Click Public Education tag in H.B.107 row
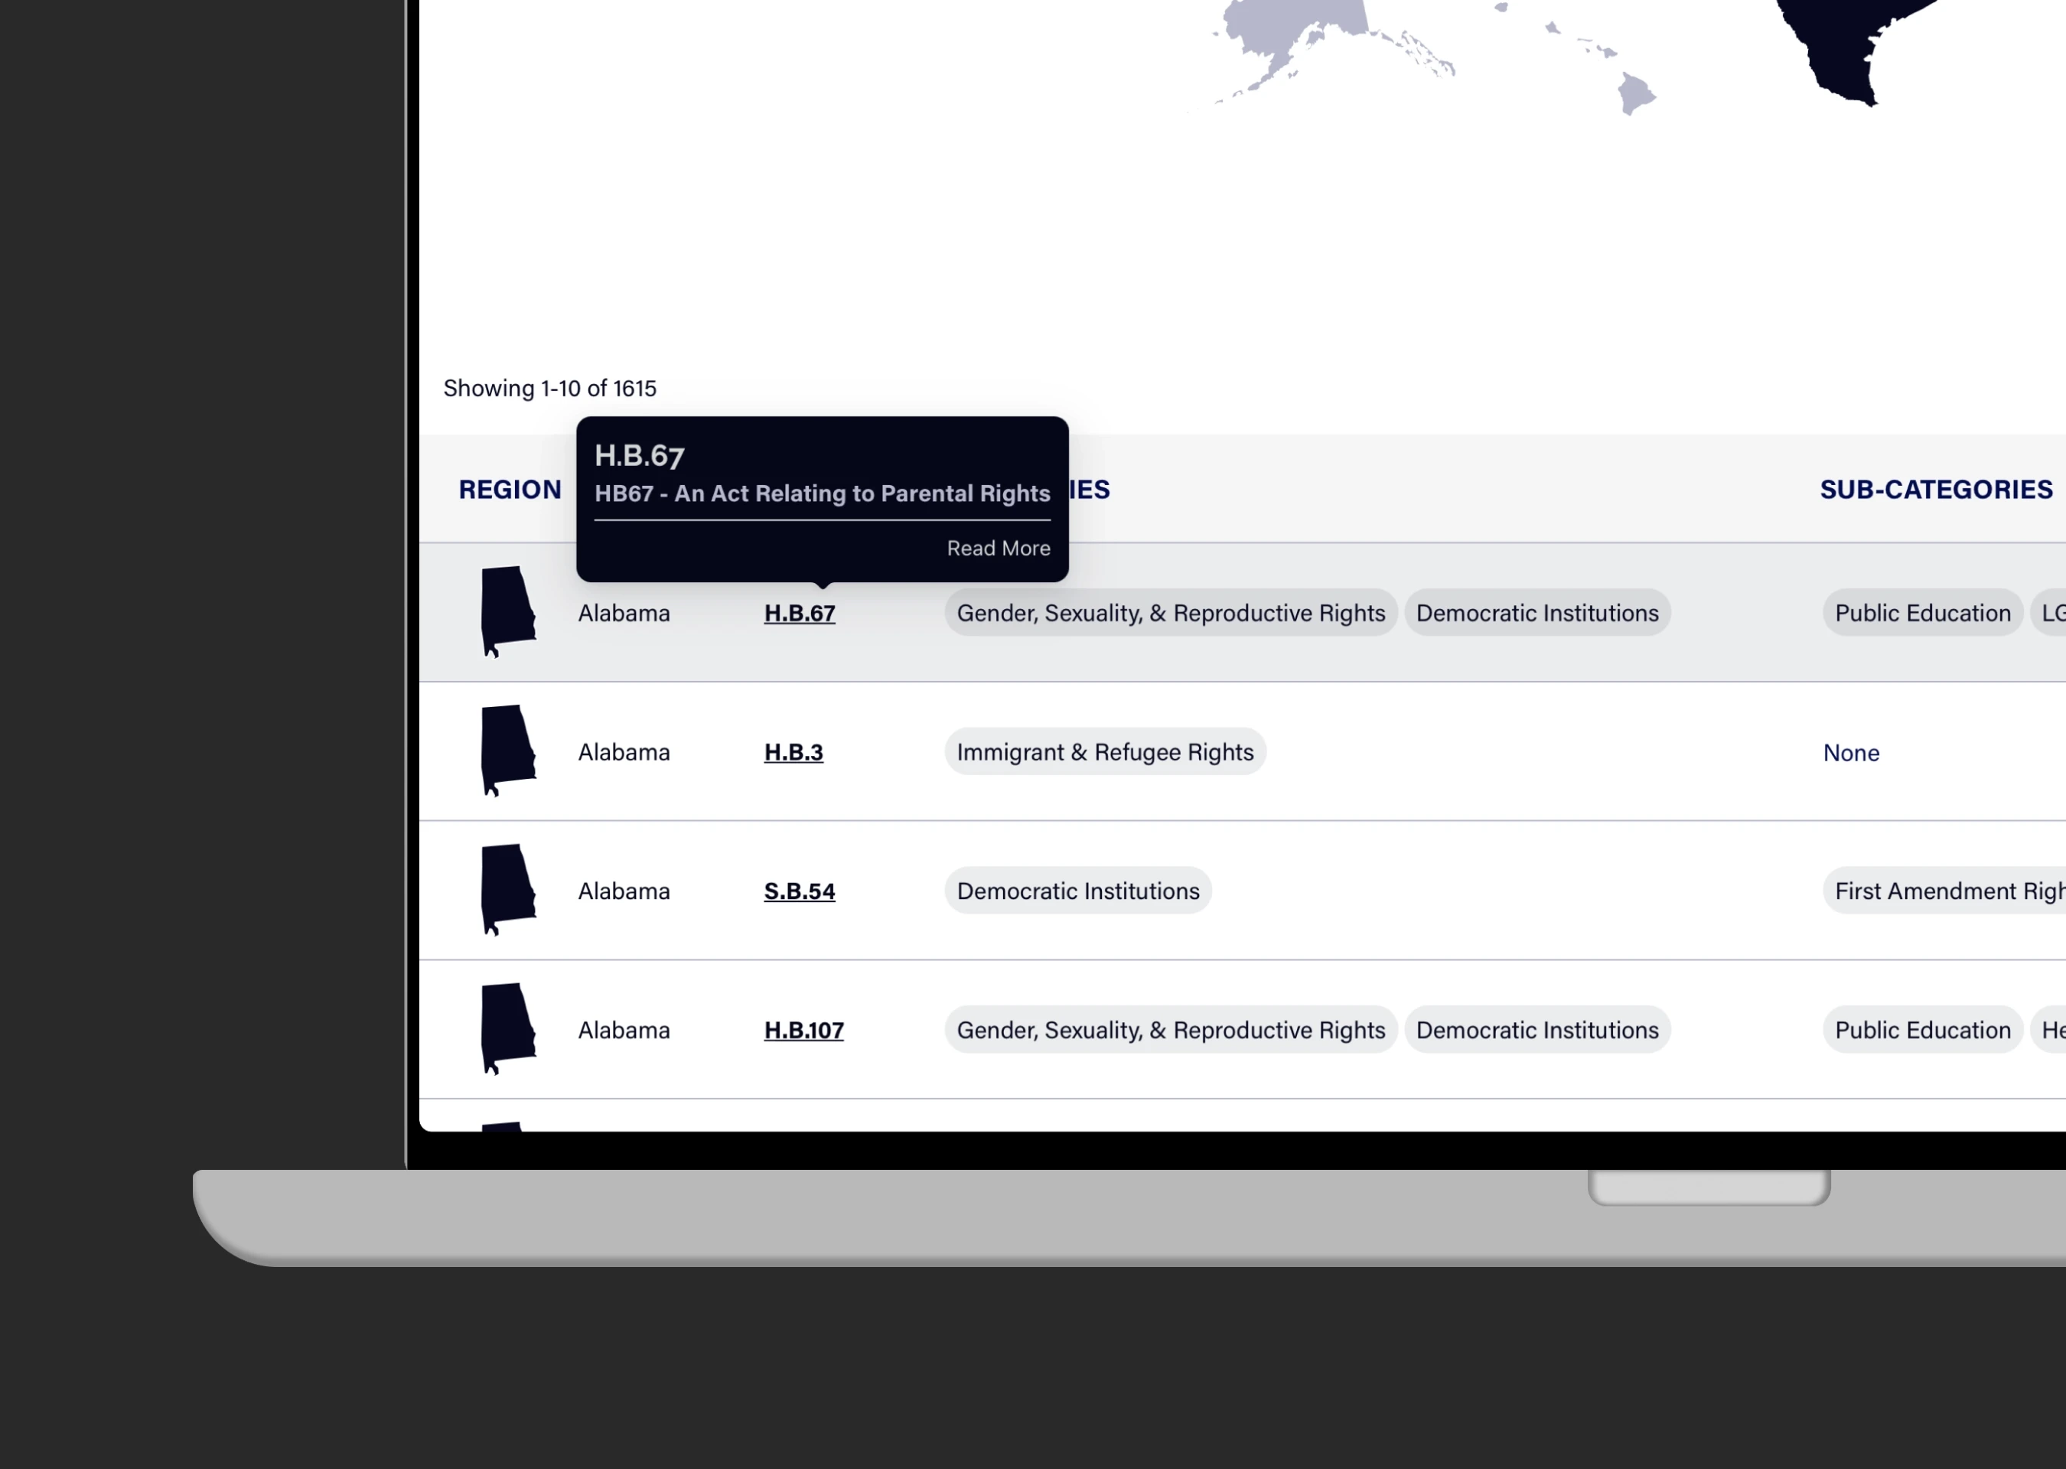The height and width of the screenshot is (1469, 2066). coord(1921,1031)
